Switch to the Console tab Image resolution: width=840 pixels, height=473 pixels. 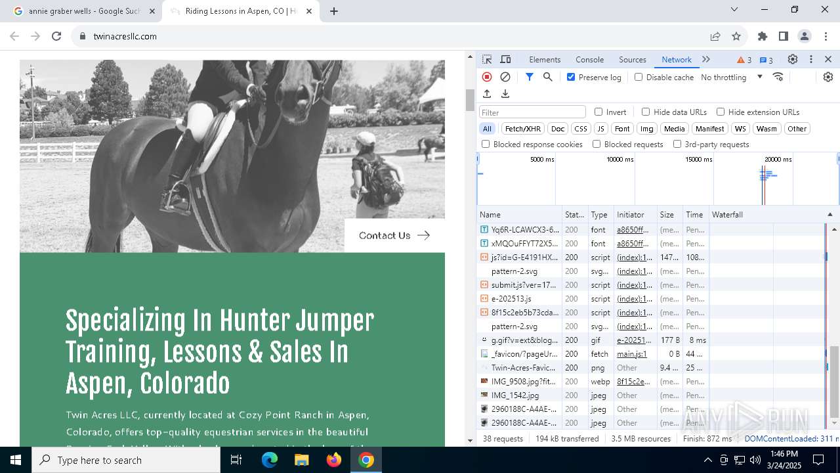(x=589, y=60)
